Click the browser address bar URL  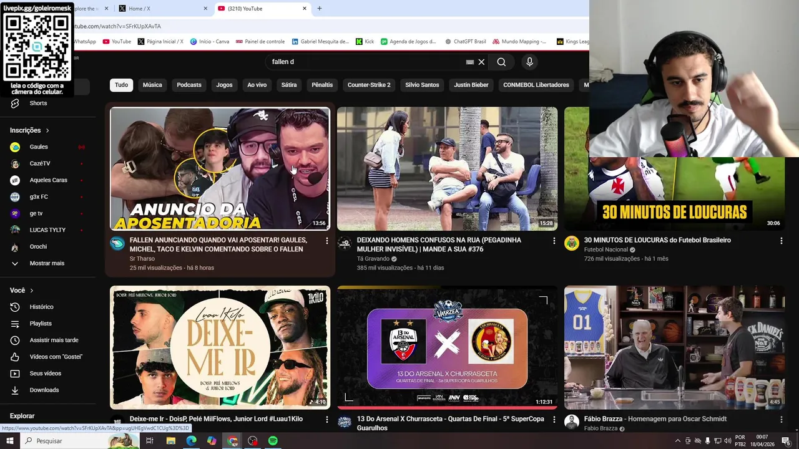(117, 26)
